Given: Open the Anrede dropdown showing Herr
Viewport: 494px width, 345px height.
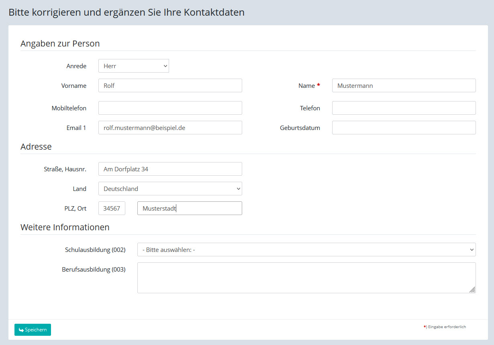Looking at the screenshot, I should pos(133,66).
